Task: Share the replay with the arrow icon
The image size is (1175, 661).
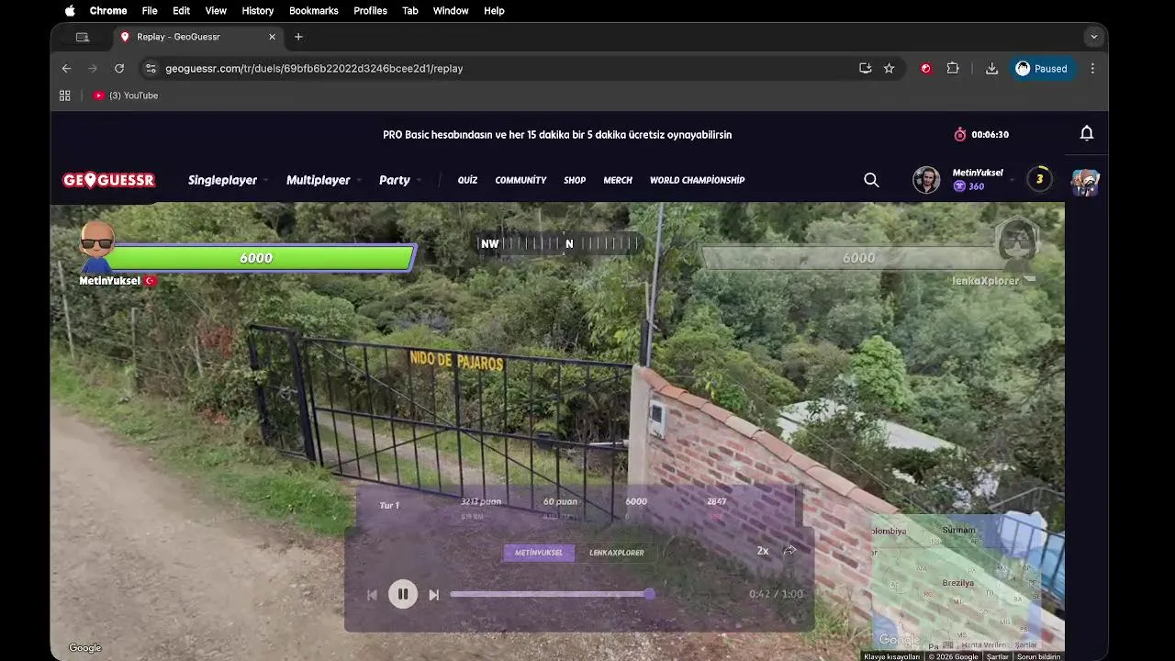Action: click(x=789, y=551)
